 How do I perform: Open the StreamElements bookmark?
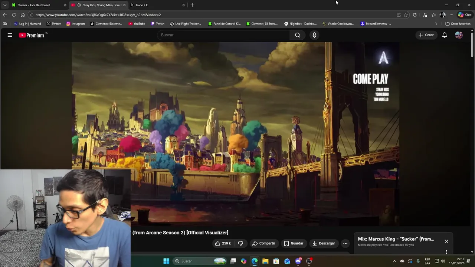pos(376,24)
